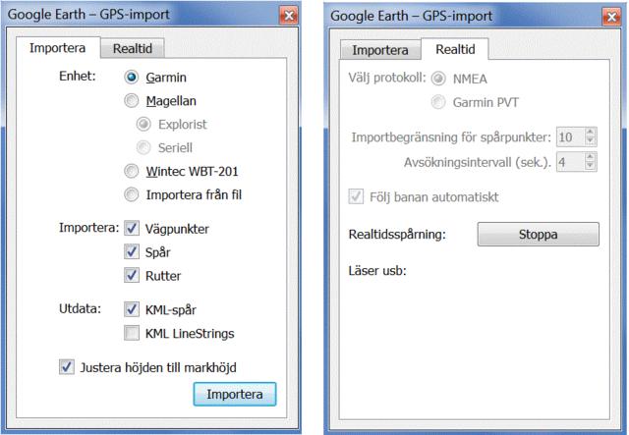Choose the Magellan device option
629x435 pixels.
132,100
